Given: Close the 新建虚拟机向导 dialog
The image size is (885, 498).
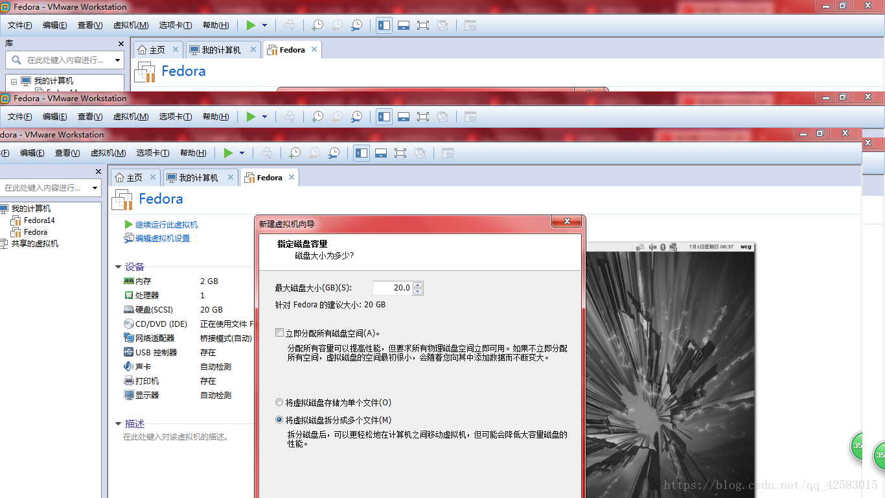Looking at the screenshot, I should (567, 222).
